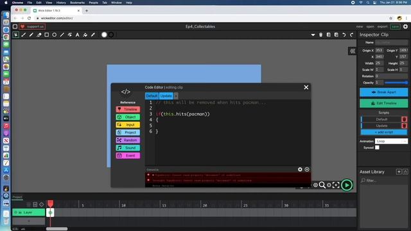Expand the toolbar options dropdown arrow
The height and width of the screenshot is (231, 411).
click(313, 35)
